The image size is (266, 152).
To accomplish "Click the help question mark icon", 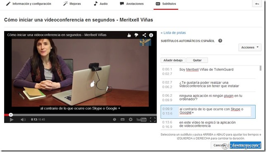I will tap(220, 41).
